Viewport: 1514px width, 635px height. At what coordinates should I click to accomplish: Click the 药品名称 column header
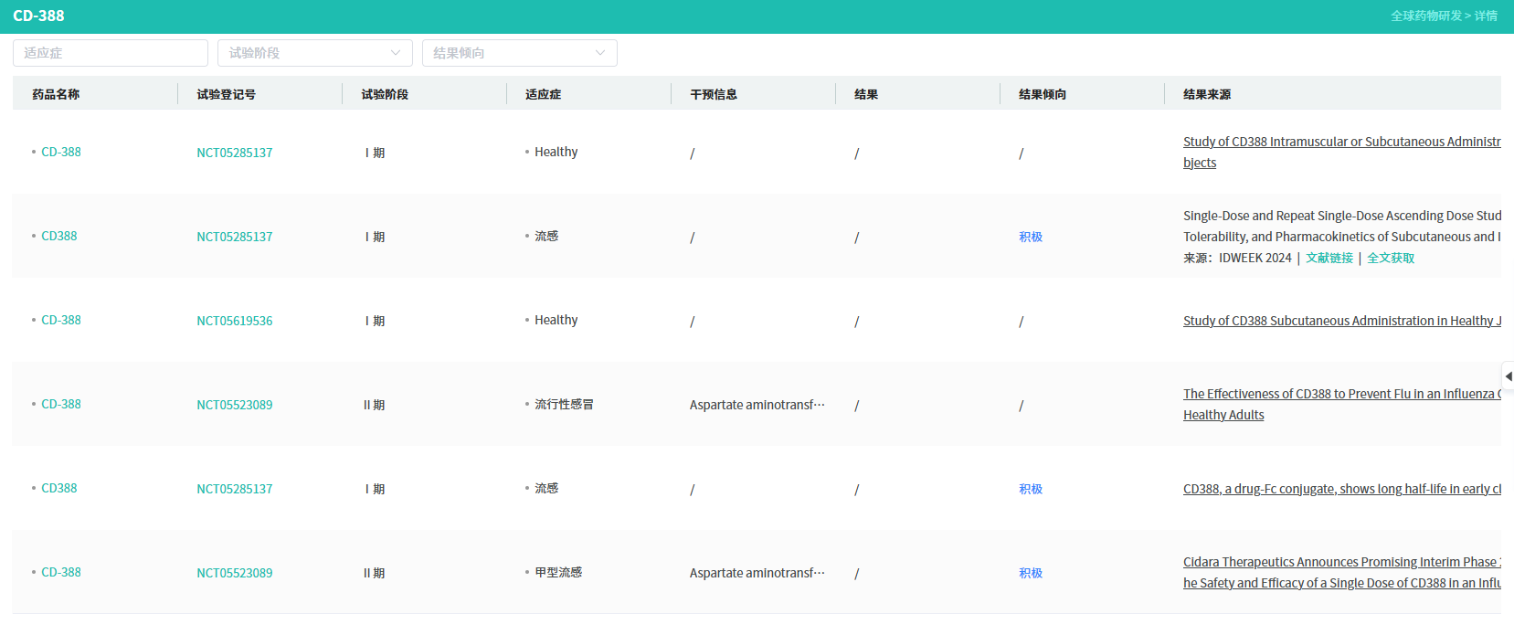56,94
